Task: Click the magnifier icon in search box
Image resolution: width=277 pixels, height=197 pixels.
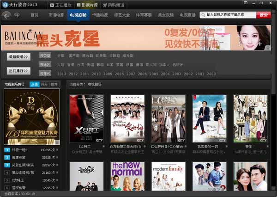Action: pos(203,15)
